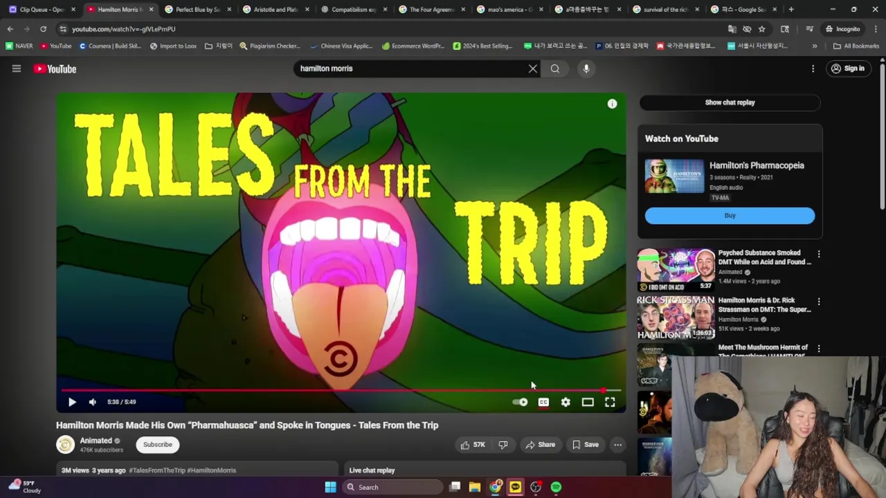The image size is (886, 498).
Task: Open Windows Start menu
Action: tap(330, 487)
